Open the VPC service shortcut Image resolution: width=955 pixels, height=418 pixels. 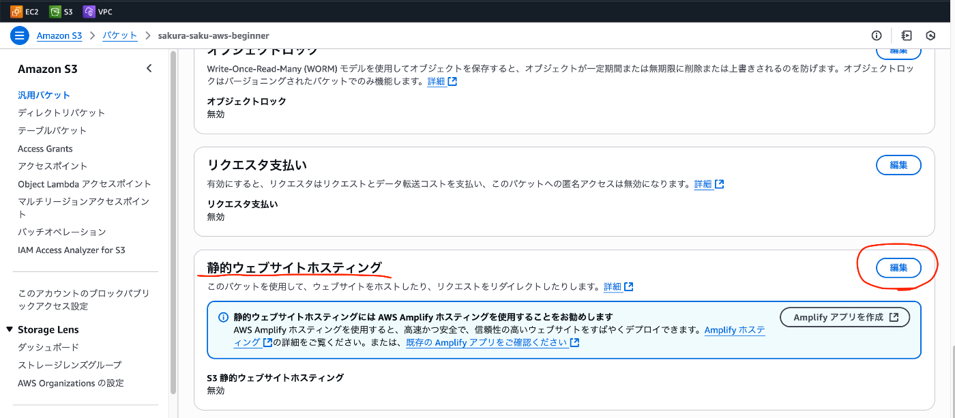pyautogui.click(x=98, y=12)
